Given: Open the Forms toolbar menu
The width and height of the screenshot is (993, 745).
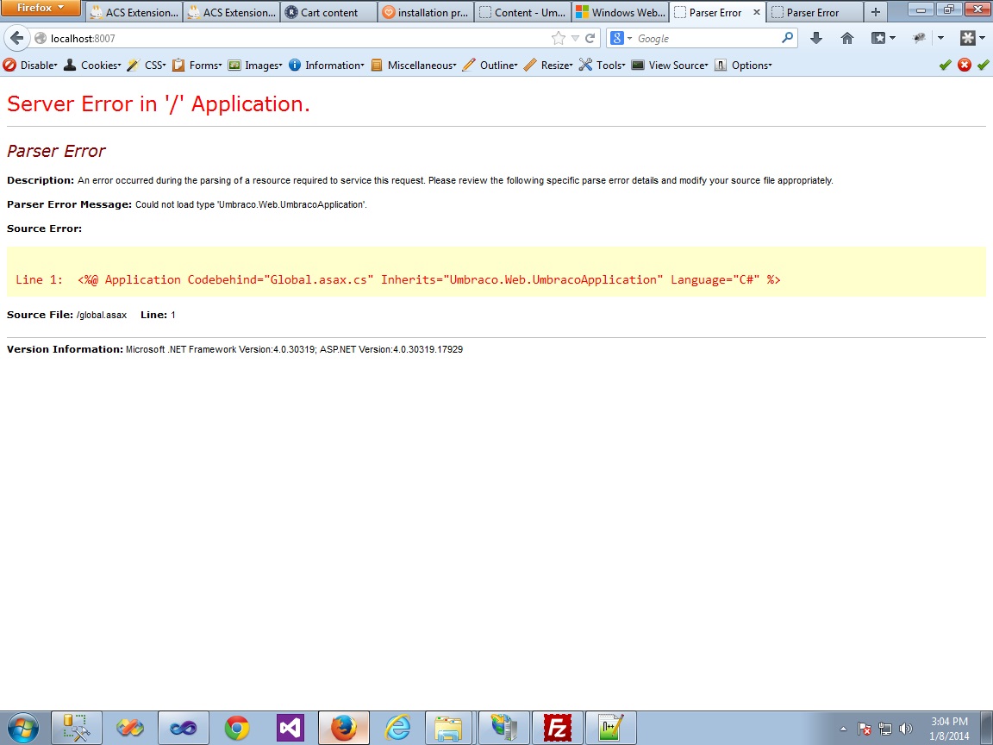Looking at the screenshot, I should tap(197, 65).
